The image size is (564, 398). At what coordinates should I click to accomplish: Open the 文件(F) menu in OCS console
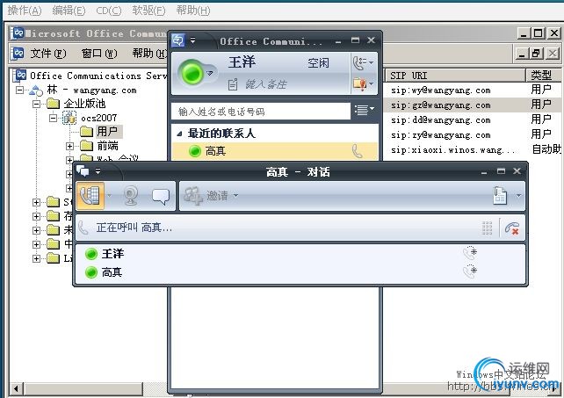48,54
